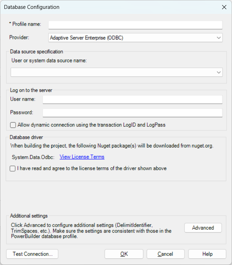Click the "User name:" label
The image size is (232, 265).
(x=23, y=99)
